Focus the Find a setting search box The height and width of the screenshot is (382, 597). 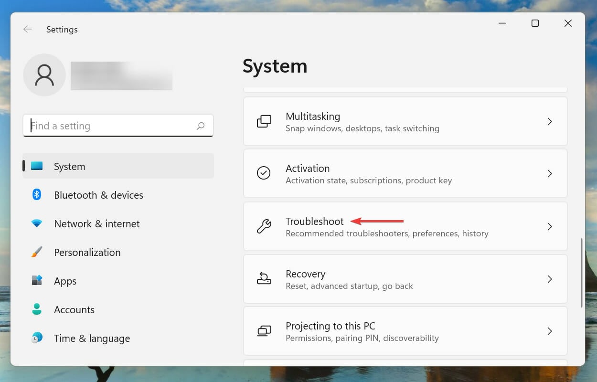(118, 126)
